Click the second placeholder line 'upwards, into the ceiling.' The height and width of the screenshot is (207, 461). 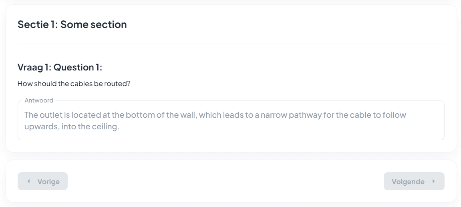[x=72, y=127]
